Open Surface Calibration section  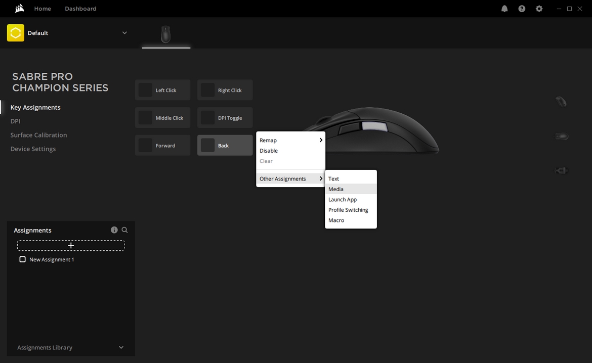(38, 134)
